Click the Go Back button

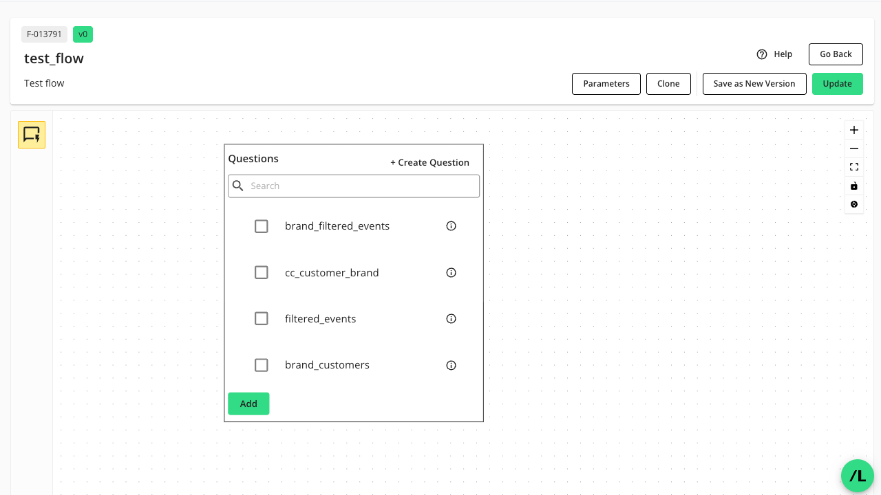click(836, 54)
